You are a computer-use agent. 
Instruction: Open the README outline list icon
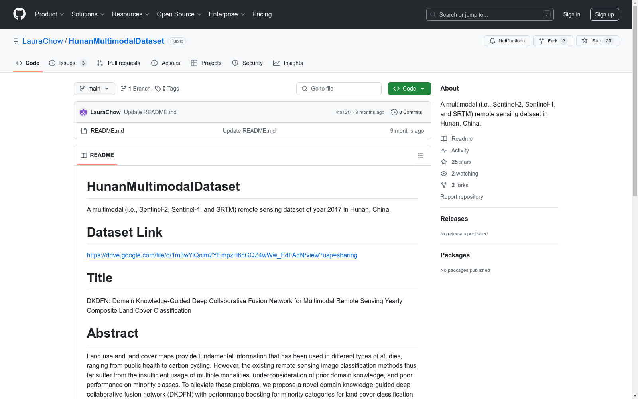(x=421, y=156)
